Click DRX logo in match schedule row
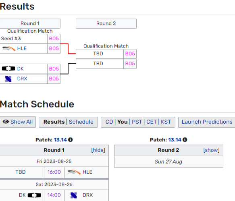The width and height of the screenshot is (235, 201). [x=74, y=195]
